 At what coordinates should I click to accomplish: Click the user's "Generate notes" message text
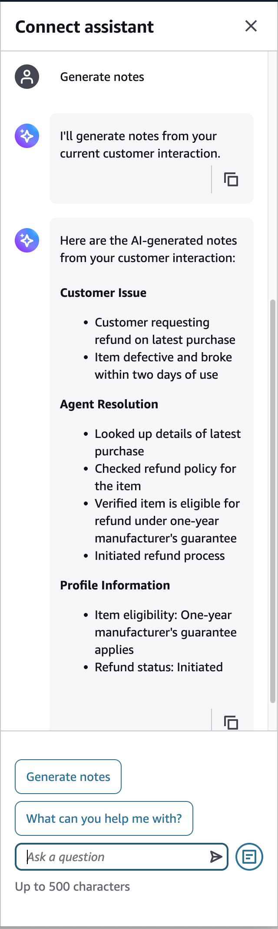[x=102, y=77]
